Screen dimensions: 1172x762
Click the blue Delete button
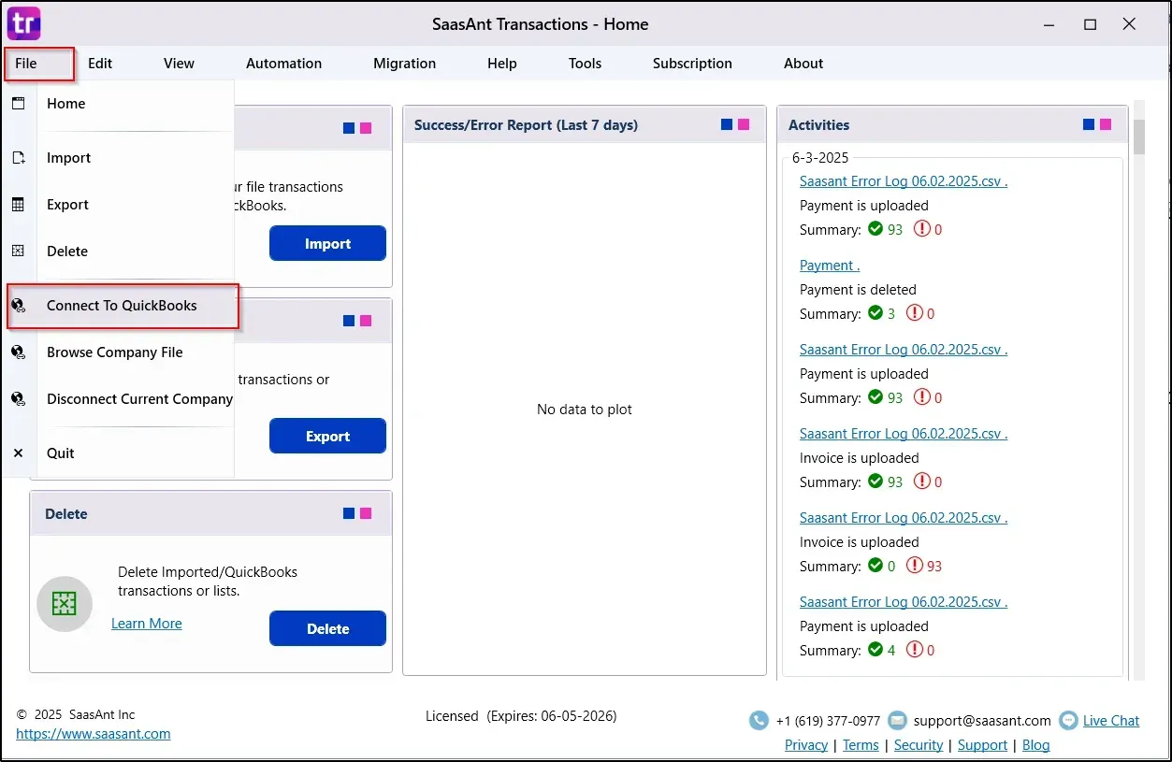[327, 628]
